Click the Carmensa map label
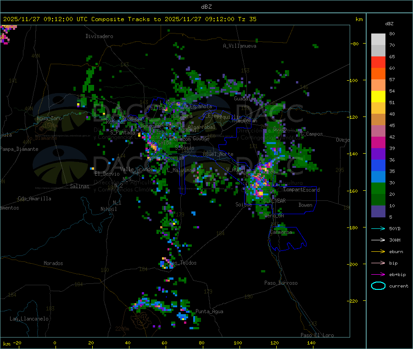The height and width of the screenshot is (349, 413). point(281,233)
